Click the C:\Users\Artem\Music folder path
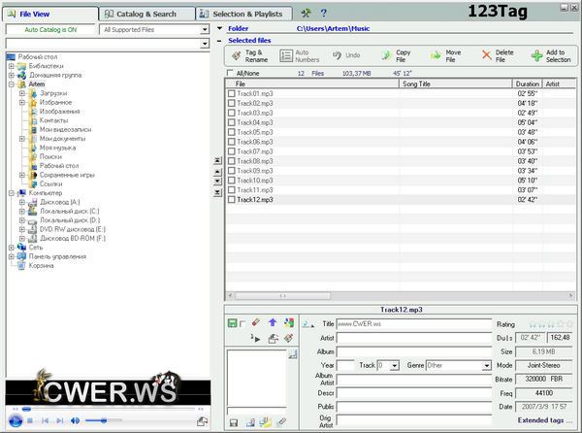 click(333, 28)
